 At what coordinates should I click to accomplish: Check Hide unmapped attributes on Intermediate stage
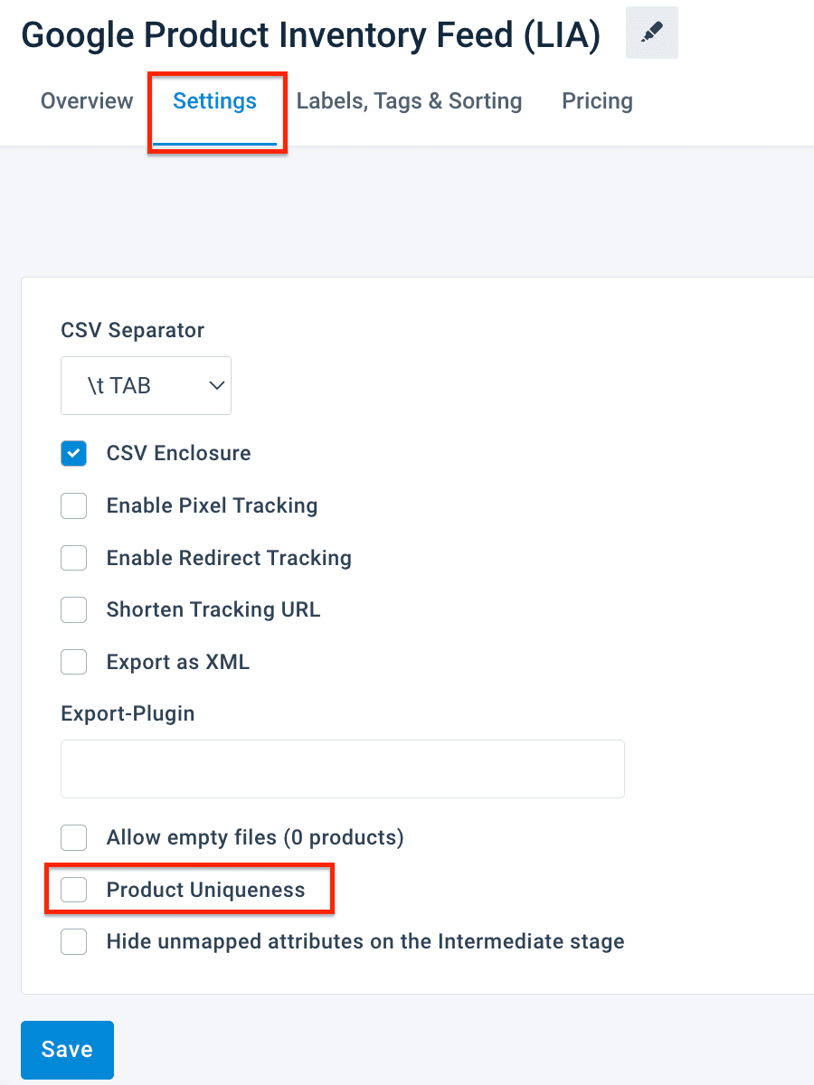[74, 942]
